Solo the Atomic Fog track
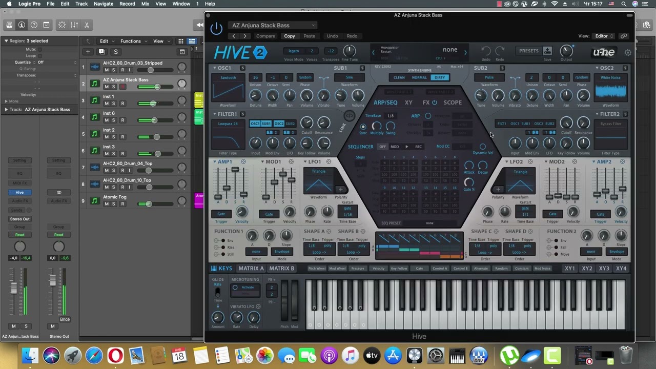656x369 pixels. [114, 203]
